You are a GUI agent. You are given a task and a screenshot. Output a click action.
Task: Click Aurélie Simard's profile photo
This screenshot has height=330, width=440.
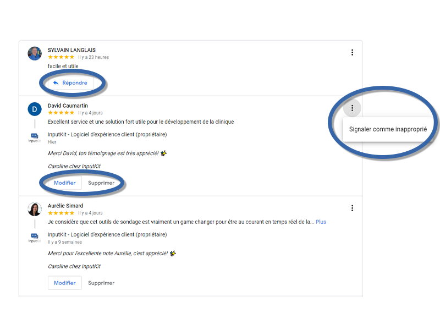pos(35,209)
